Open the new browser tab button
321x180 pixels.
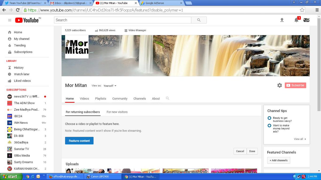189,3
